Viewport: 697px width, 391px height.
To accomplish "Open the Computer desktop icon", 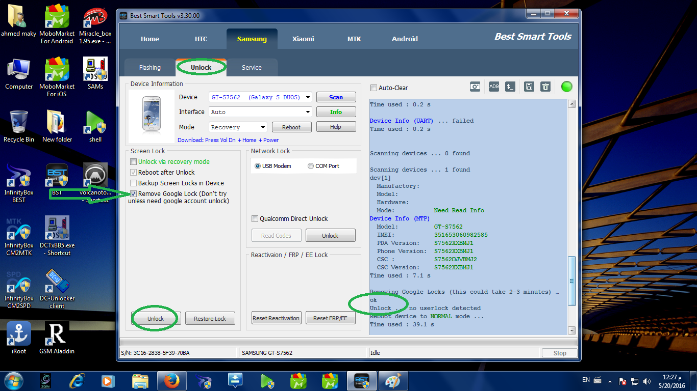I will point(19,73).
